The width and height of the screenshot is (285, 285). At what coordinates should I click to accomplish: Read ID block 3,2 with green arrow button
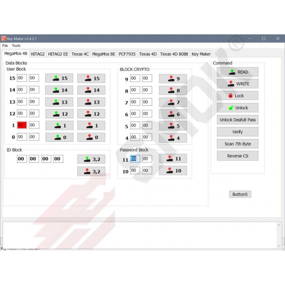(x=91, y=159)
